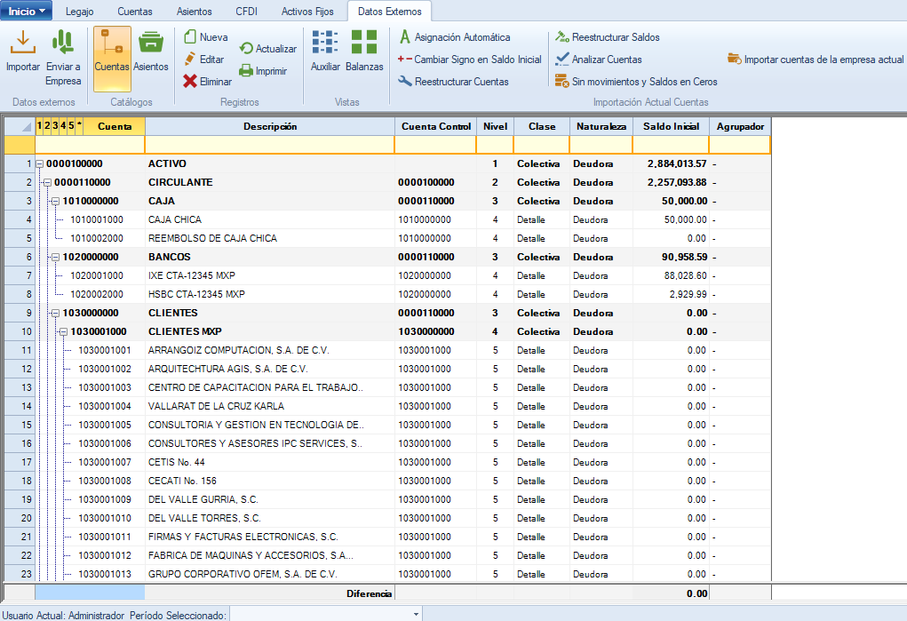Image resolution: width=907 pixels, height=621 pixels.
Task: Click the Eliminar red X icon
Action: [190, 81]
